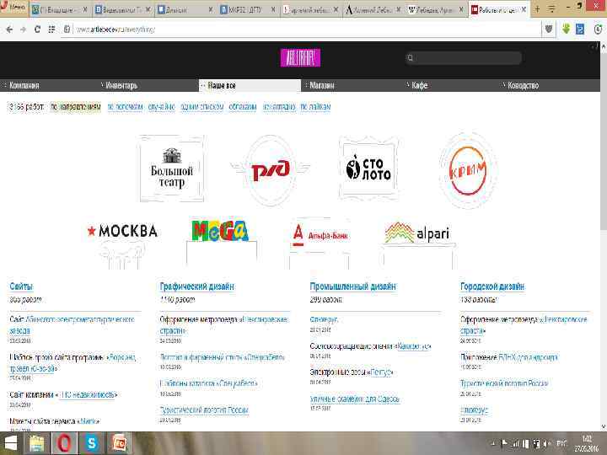Sort works with the одним списком link
Image resolution: width=607 pixels, height=455 pixels.
201,106
